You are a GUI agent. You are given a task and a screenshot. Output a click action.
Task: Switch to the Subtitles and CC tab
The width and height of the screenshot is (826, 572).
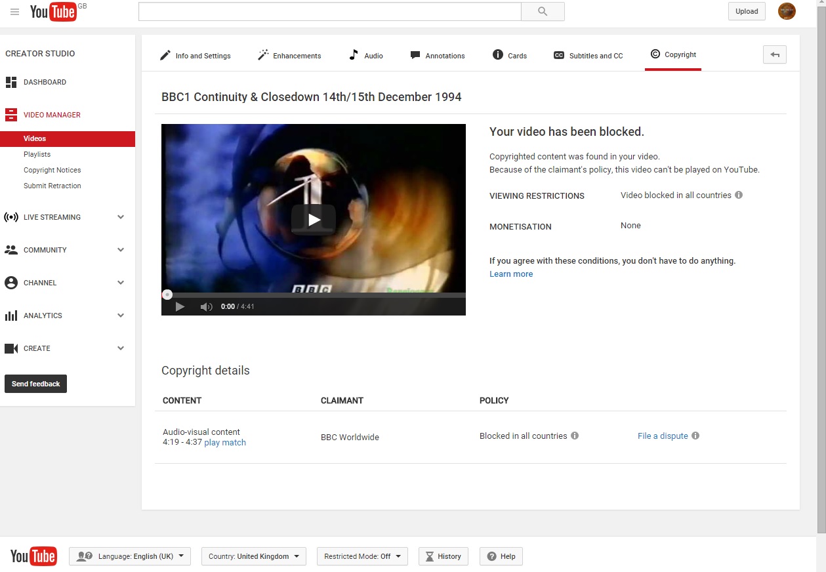coord(589,55)
